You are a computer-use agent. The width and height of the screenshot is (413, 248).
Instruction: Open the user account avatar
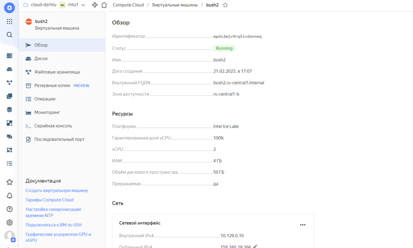[x=9, y=236]
